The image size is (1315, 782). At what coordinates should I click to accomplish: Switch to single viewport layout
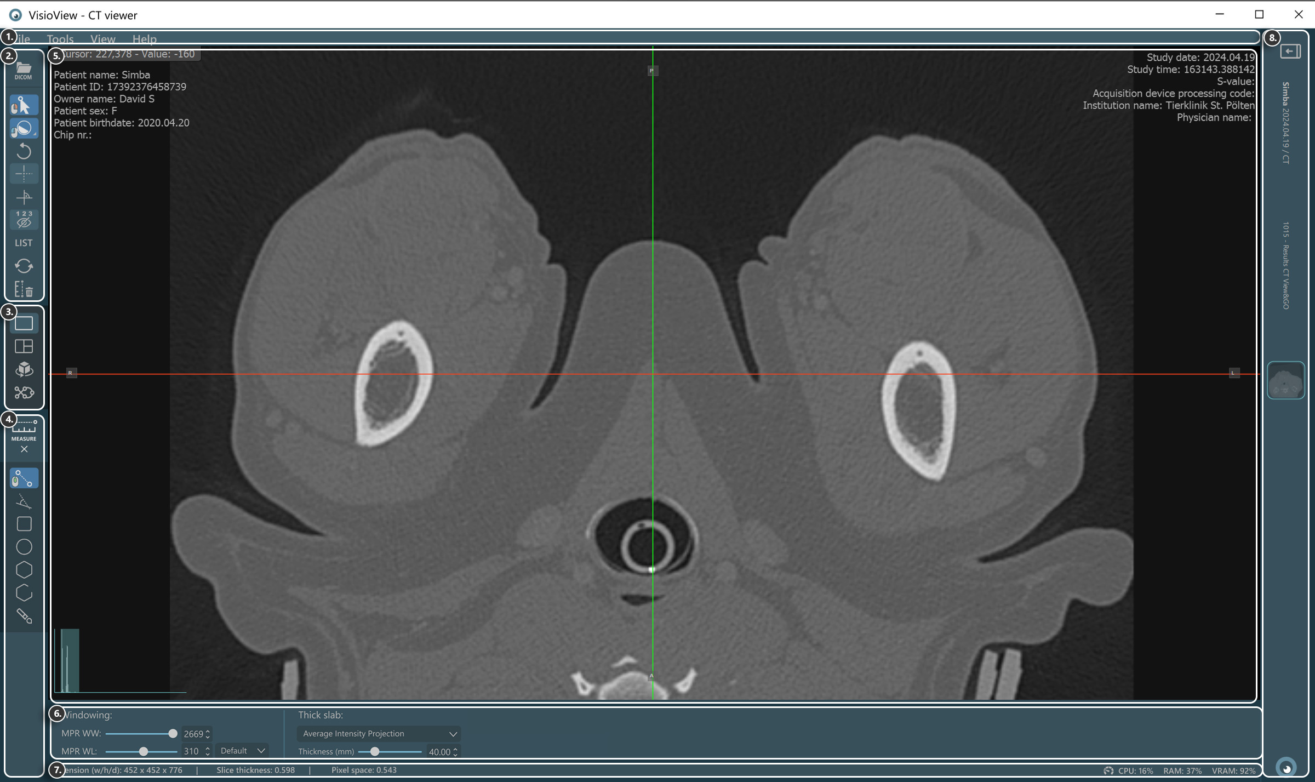(x=24, y=323)
